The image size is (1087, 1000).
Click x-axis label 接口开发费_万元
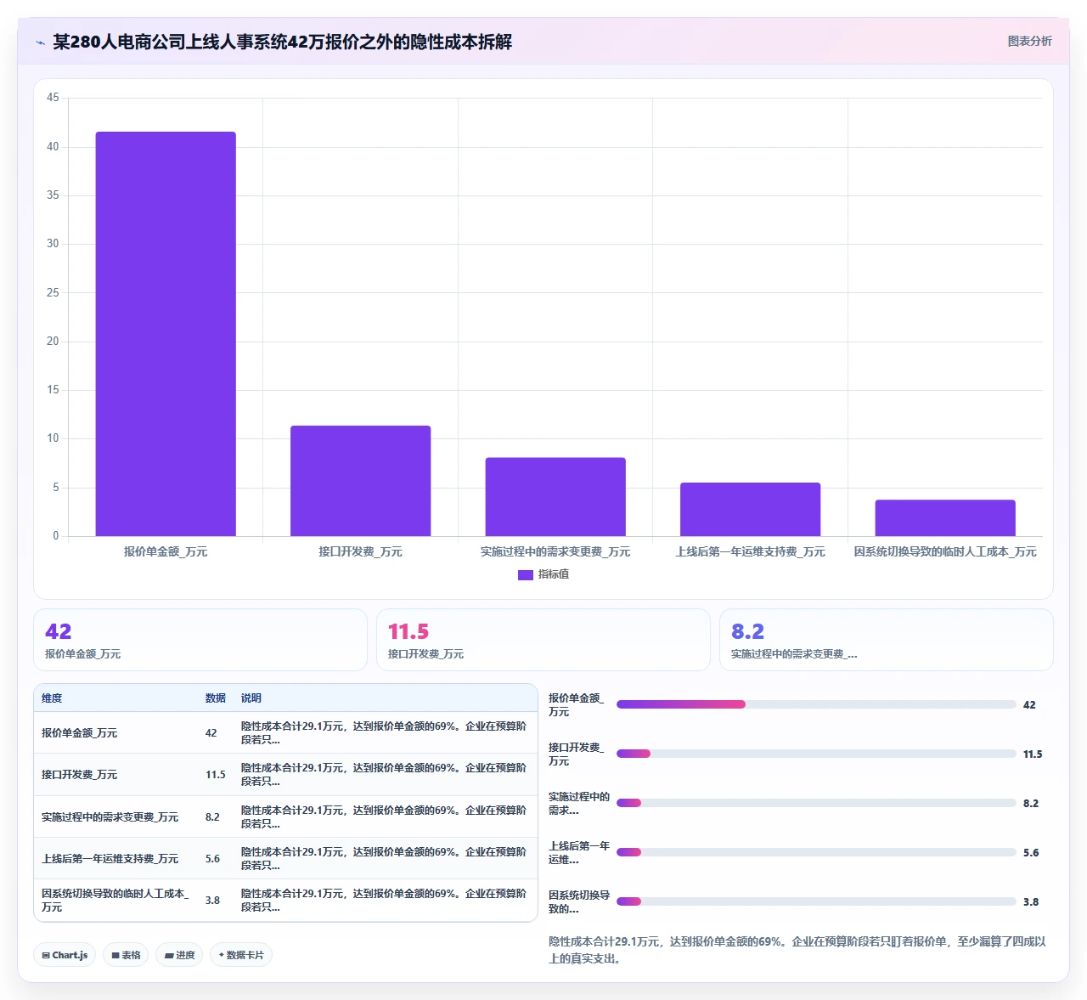click(x=361, y=551)
